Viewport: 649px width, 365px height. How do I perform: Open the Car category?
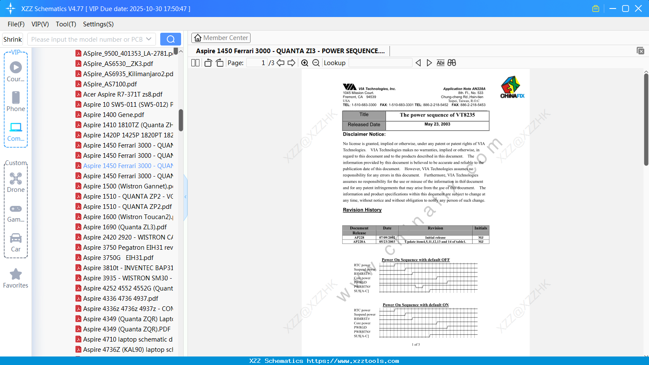pos(16,242)
